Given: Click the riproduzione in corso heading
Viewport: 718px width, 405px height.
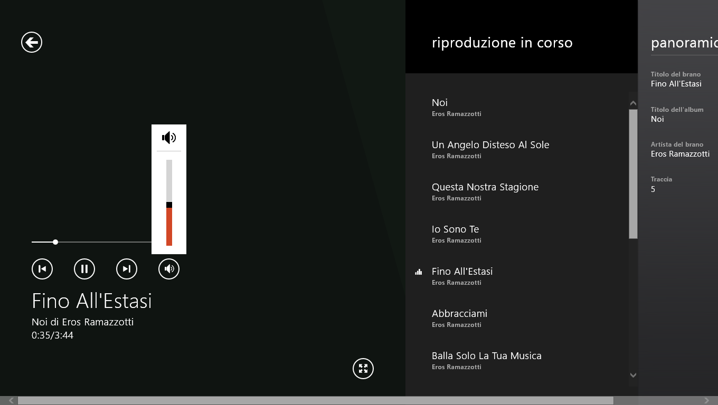Looking at the screenshot, I should (502, 43).
